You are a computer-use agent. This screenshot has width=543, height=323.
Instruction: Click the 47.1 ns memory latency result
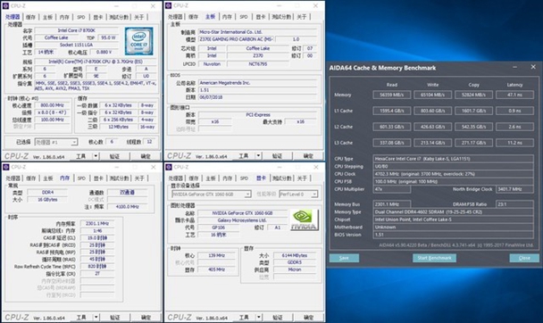[x=514, y=95]
